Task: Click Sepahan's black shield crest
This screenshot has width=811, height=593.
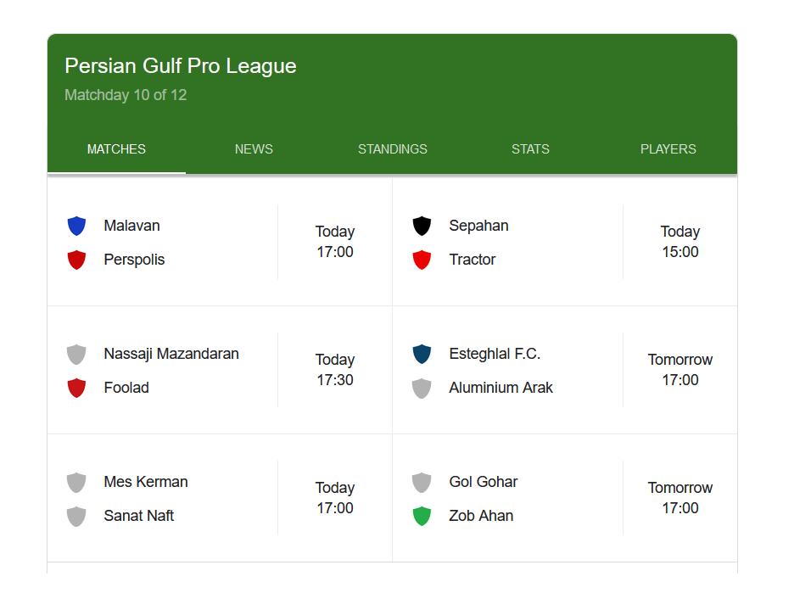Action: coord(422,226)
